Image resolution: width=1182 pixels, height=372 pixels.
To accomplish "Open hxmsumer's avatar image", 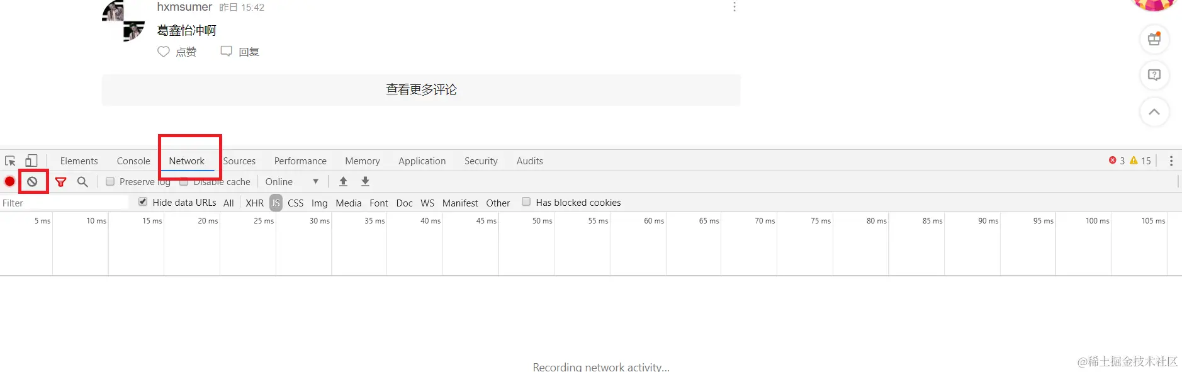I will (x=123, y=21).
